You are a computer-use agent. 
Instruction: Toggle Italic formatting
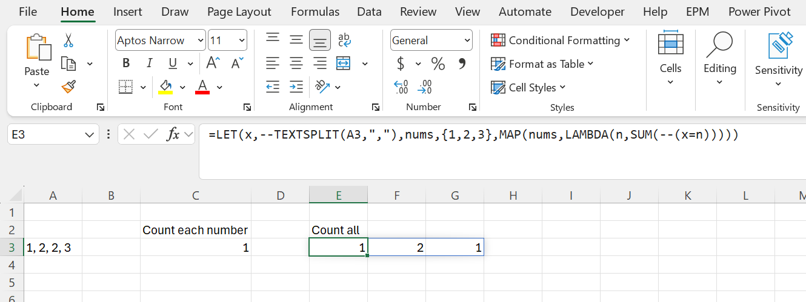point(149,64)
